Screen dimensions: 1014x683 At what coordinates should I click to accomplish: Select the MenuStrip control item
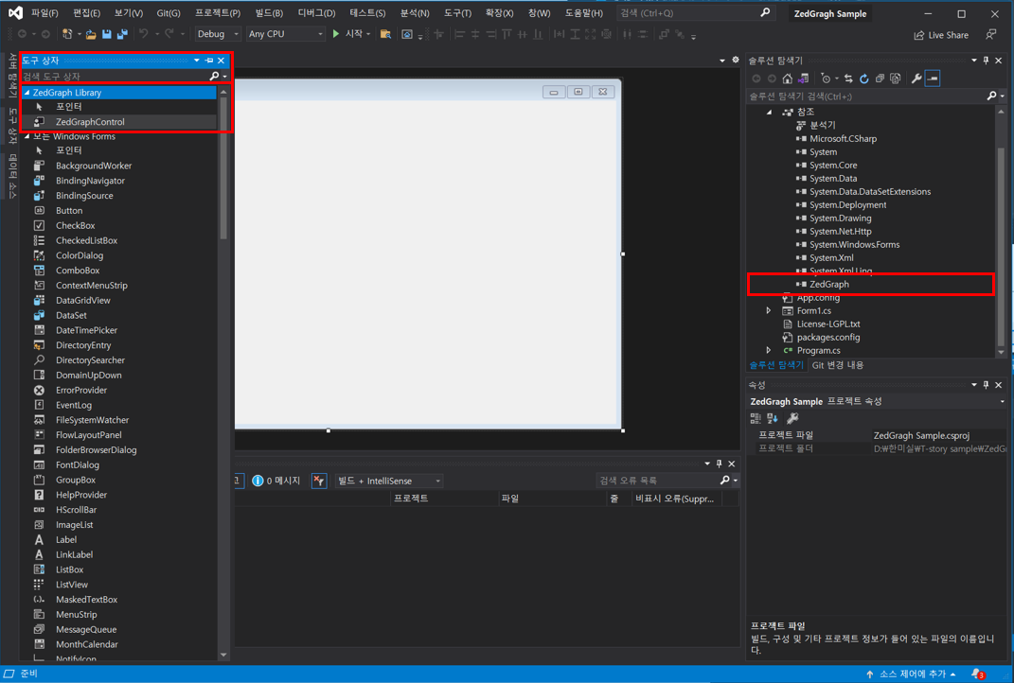point(77,615)
